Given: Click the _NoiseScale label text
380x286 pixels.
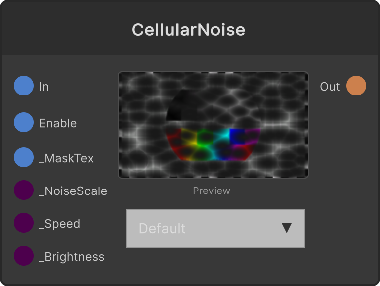Looking at the screenshot, I should (x=73, y=191).
